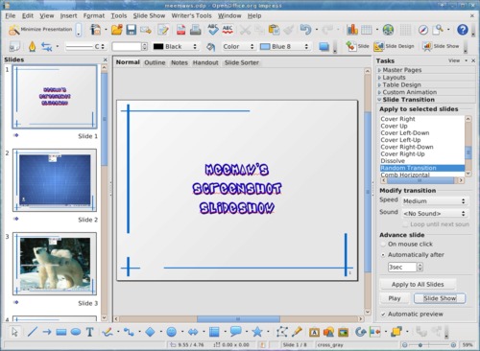Choose the Ellipse drawing tool
The width and height of the screenshot is (480, 351).
pos(76,332)
